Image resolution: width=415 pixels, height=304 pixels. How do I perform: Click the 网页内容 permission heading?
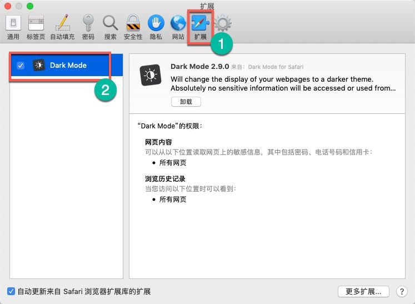158,142
